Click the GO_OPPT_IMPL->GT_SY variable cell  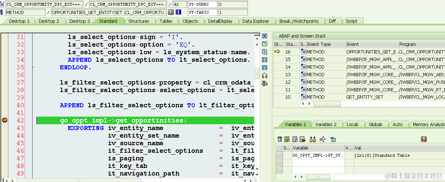click(x=318, y=155)
